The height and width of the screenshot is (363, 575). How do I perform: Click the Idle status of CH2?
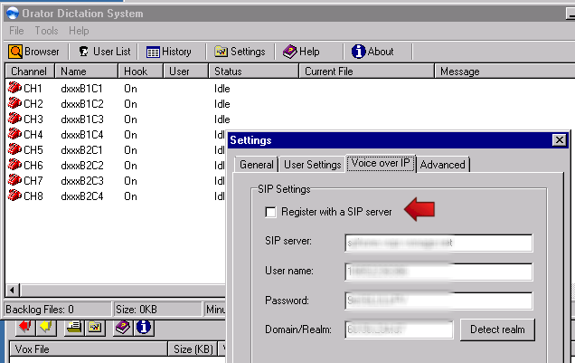point(222,104)
